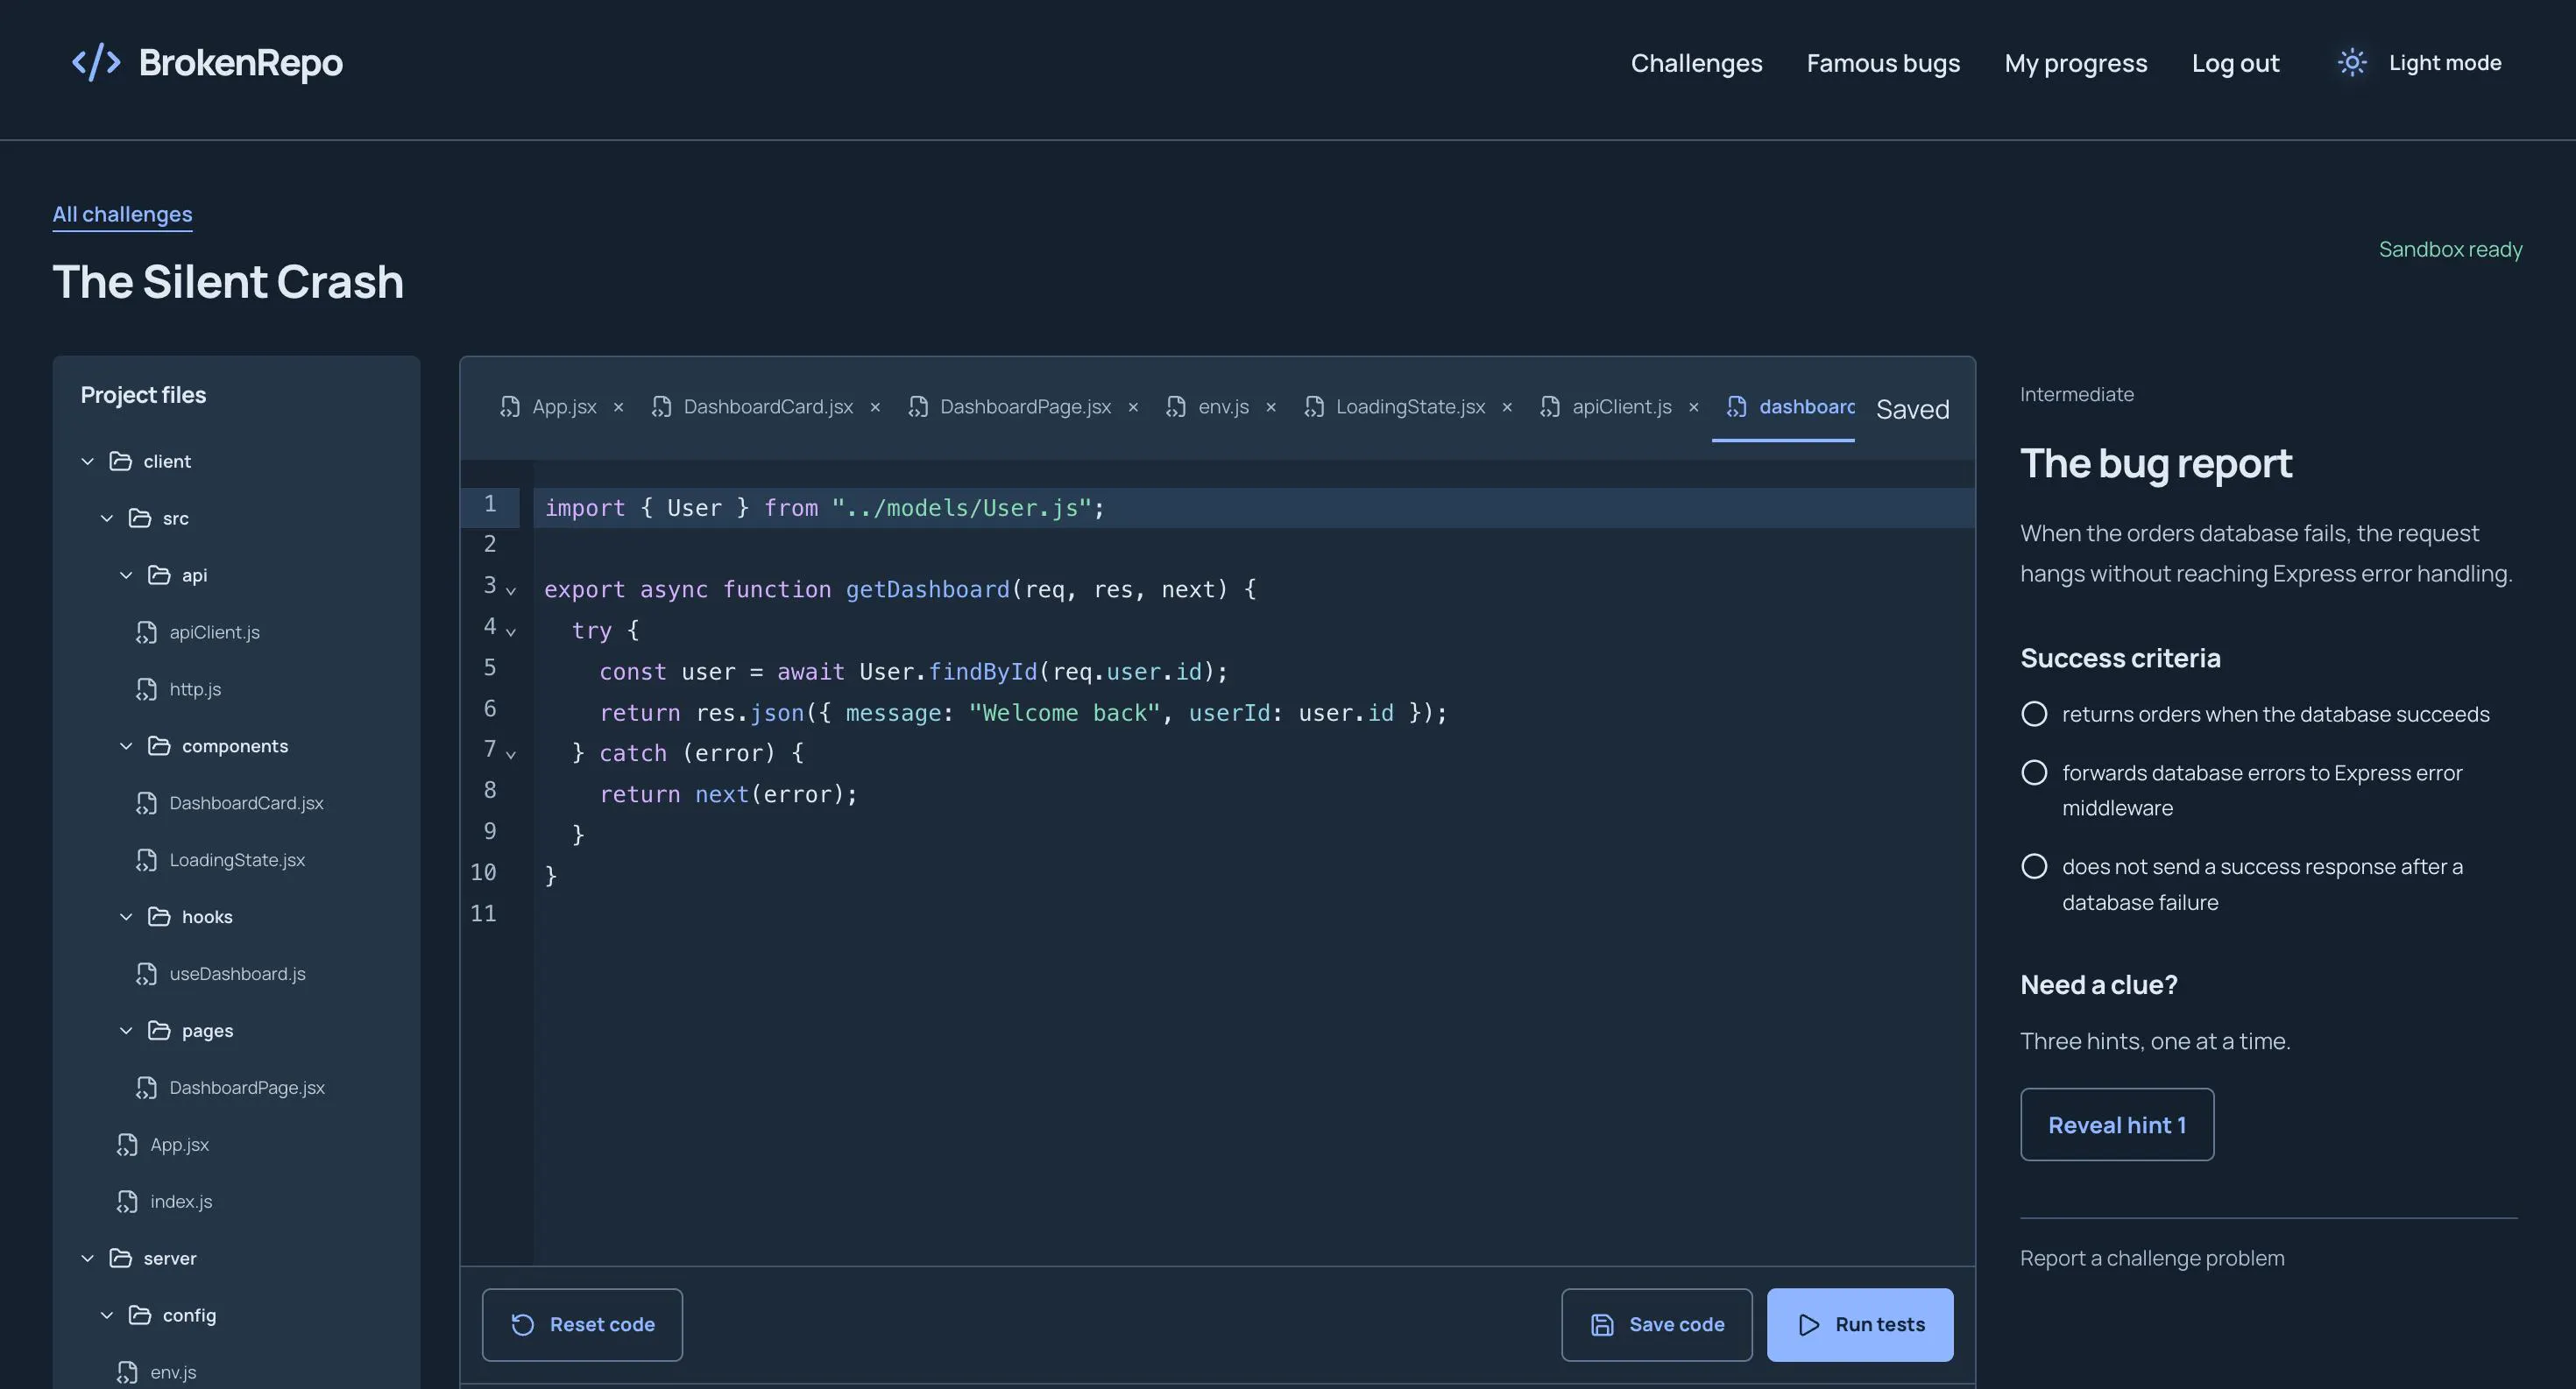
Task: Mark 'does not send a success response' criterion
Action: click(2034, 866)
